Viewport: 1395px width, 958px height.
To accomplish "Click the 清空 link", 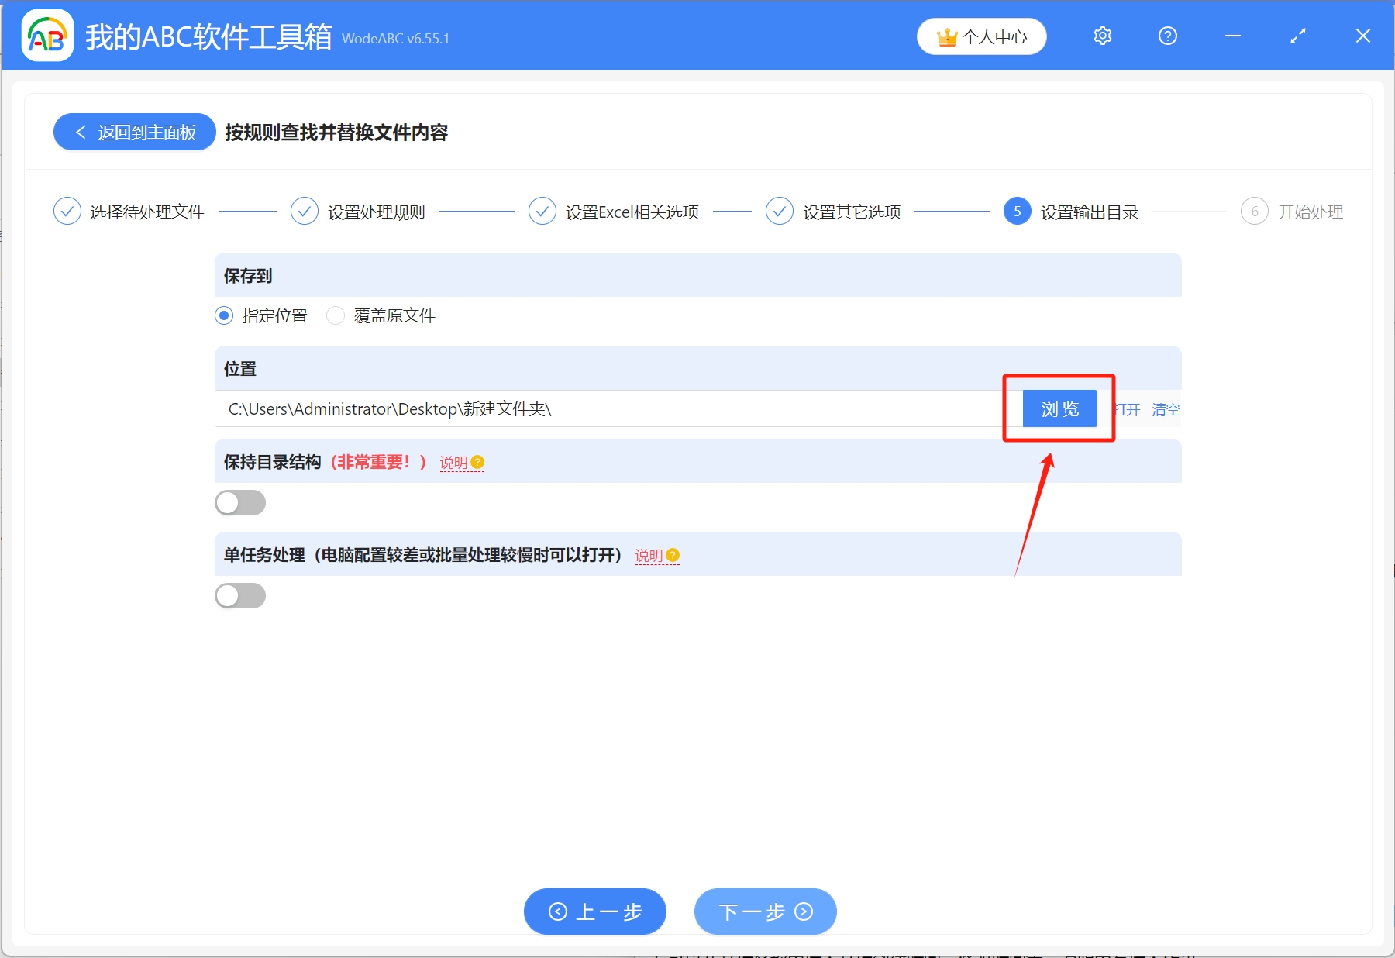I will [1167, 410].
